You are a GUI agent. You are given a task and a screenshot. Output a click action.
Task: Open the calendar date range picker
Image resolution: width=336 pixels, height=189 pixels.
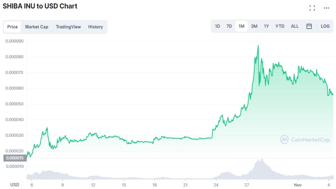(x=309, y=26)
